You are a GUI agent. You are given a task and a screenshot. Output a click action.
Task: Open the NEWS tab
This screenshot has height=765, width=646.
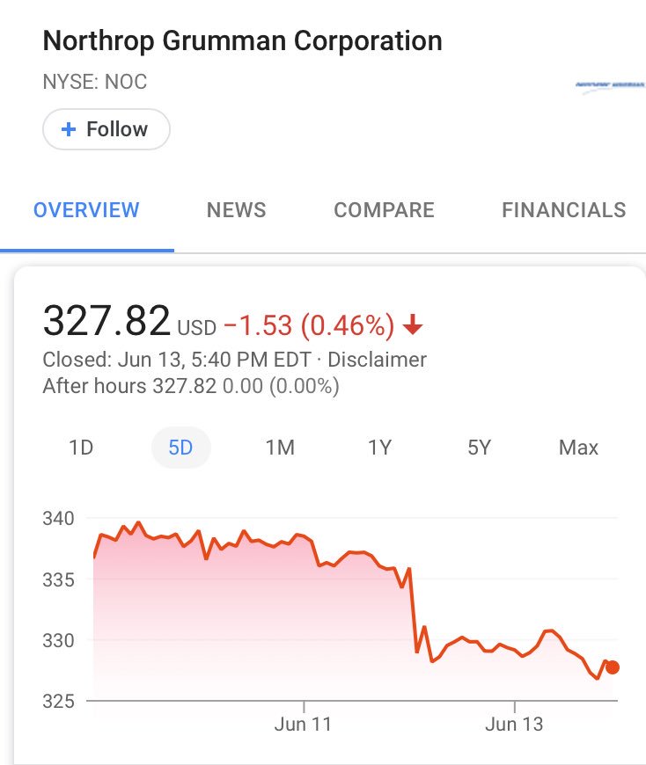(x=237, y=210)
